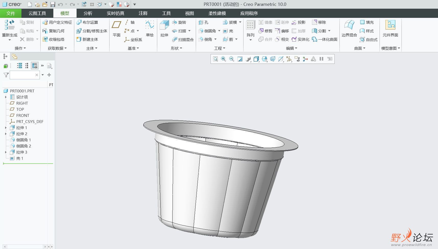438x249 pixels.
Task: Click the Save icon in quick access toolbar
Action: (53, 4)
